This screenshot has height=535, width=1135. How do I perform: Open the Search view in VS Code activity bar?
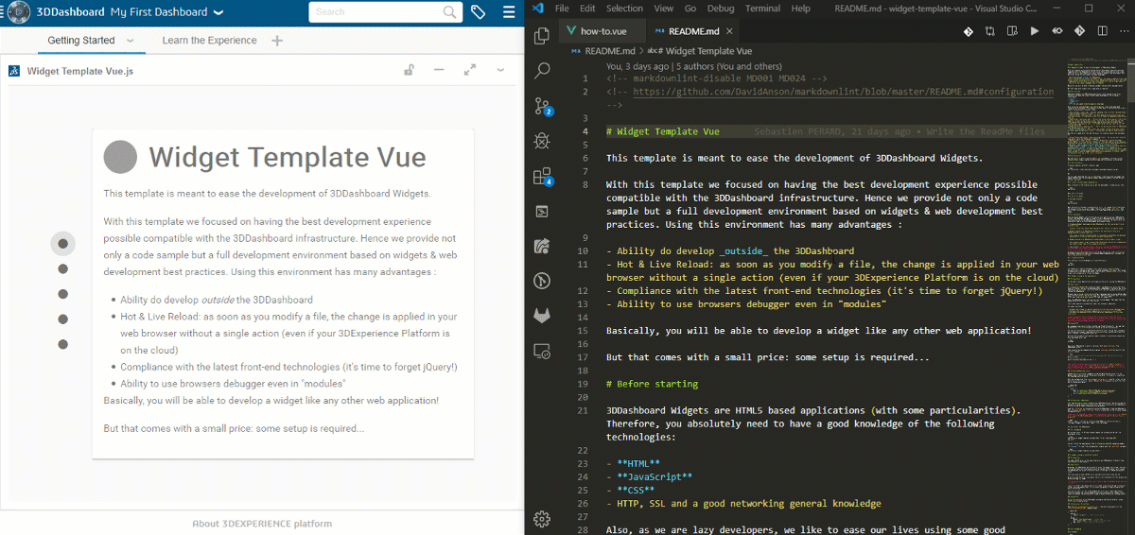point(542,71)
